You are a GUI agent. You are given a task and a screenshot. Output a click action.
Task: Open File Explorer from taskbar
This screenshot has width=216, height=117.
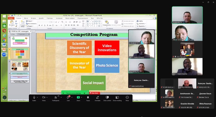click(4, 21)
